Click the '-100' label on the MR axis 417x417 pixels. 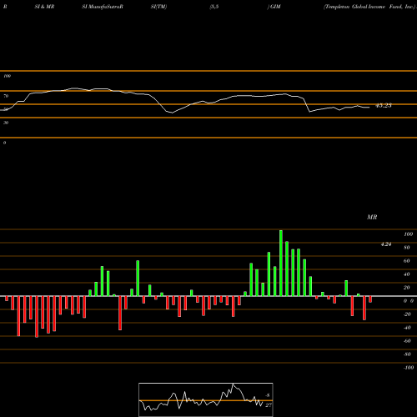pos(409,368)
